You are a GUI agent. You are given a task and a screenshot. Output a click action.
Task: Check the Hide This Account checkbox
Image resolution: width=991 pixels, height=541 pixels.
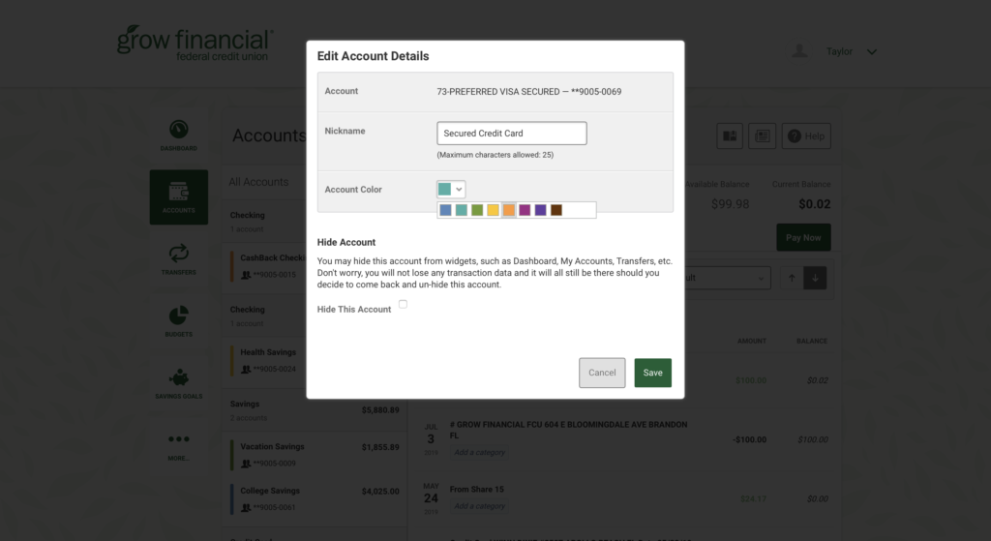coord(403,304)
